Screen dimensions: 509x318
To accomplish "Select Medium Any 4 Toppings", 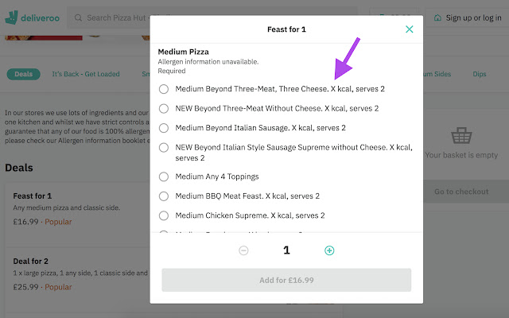I will click(x=164, y=176).
